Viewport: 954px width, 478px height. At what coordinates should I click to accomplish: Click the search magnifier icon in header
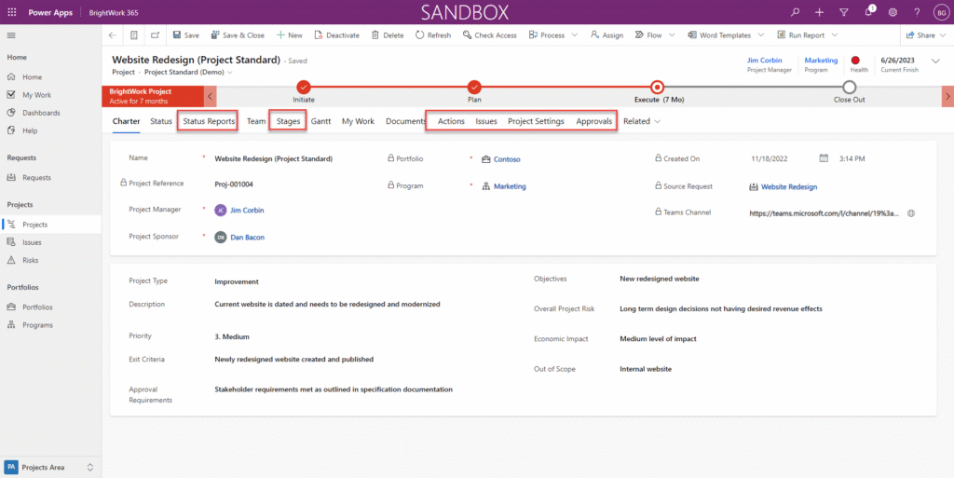coord(795,12)
